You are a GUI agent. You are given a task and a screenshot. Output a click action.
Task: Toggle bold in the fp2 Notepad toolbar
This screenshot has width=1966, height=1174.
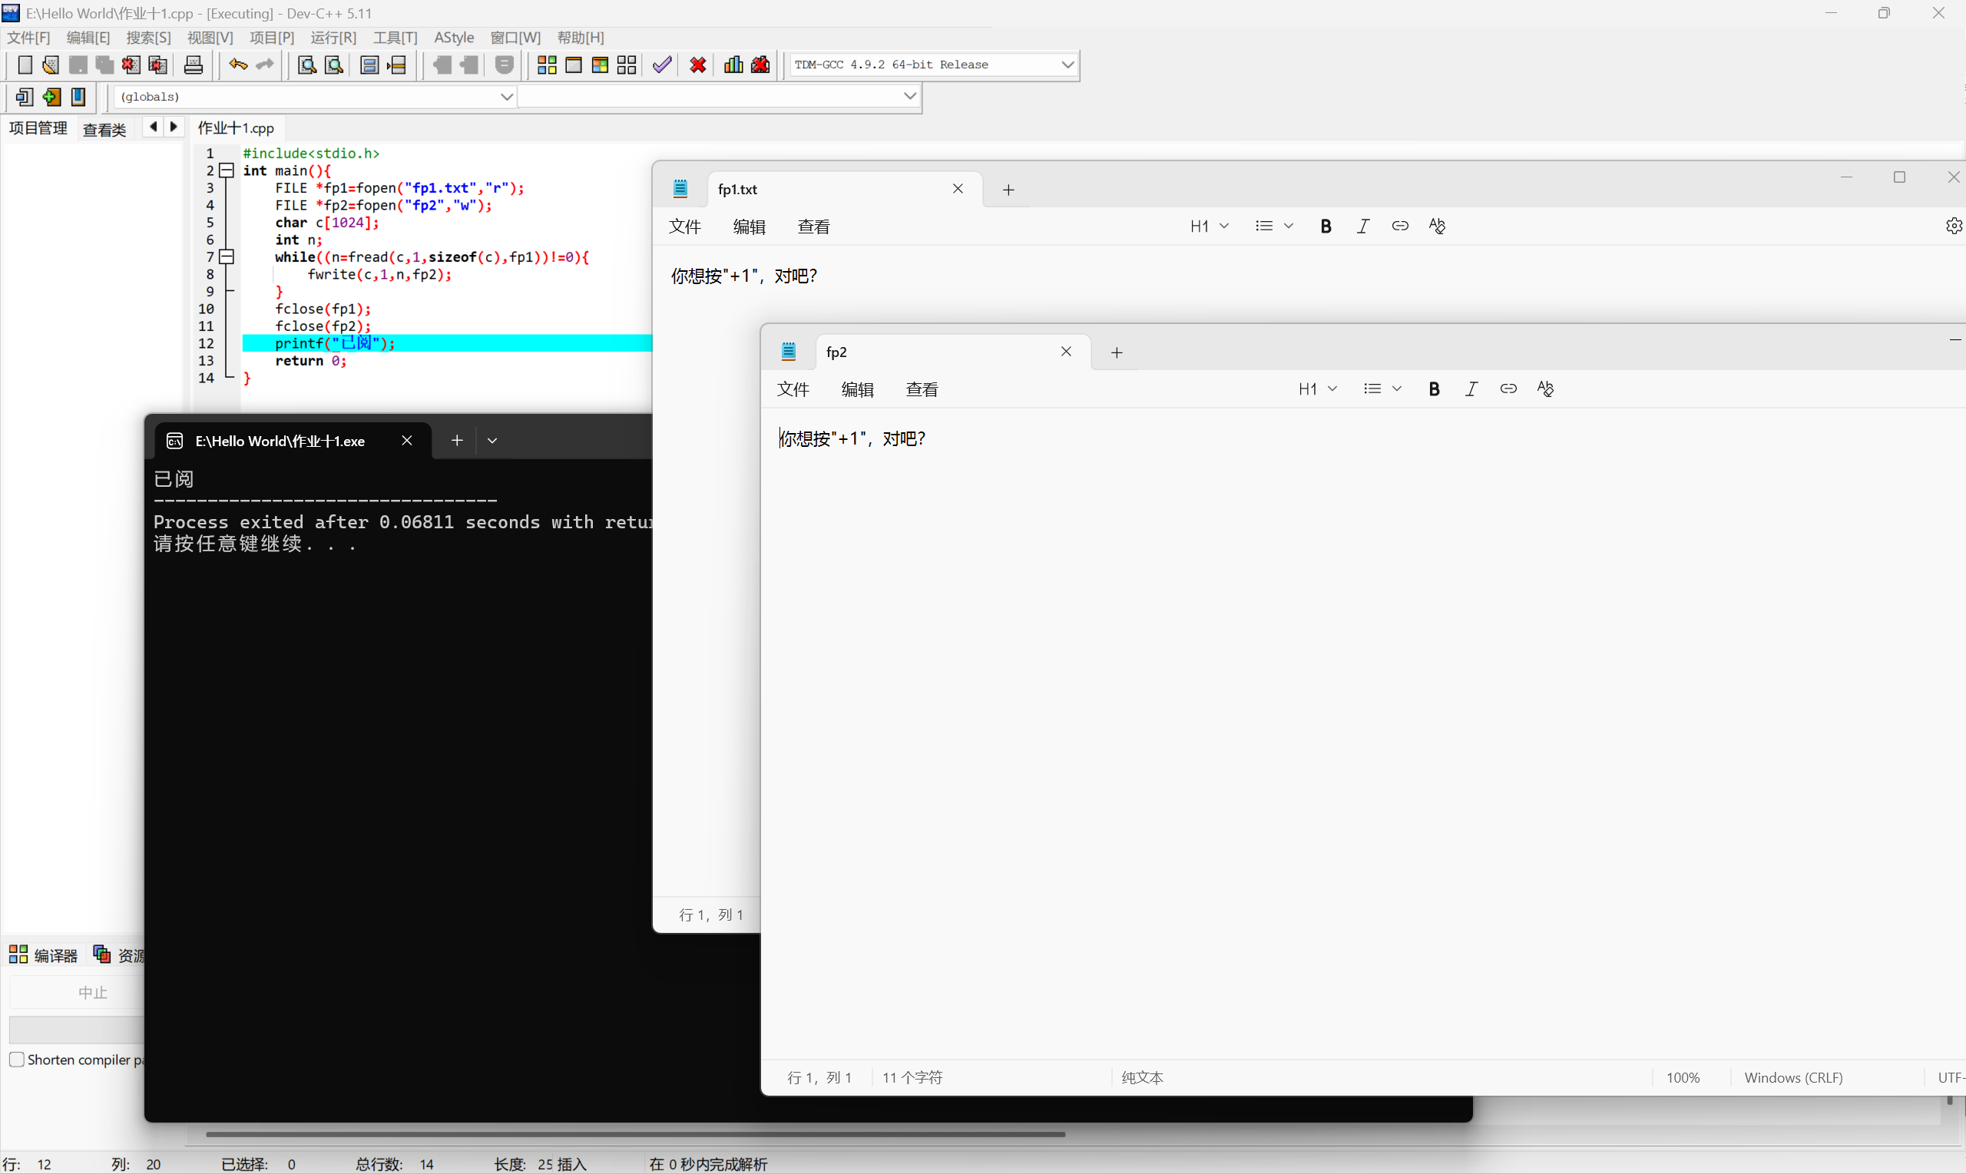coord(1434,389)
